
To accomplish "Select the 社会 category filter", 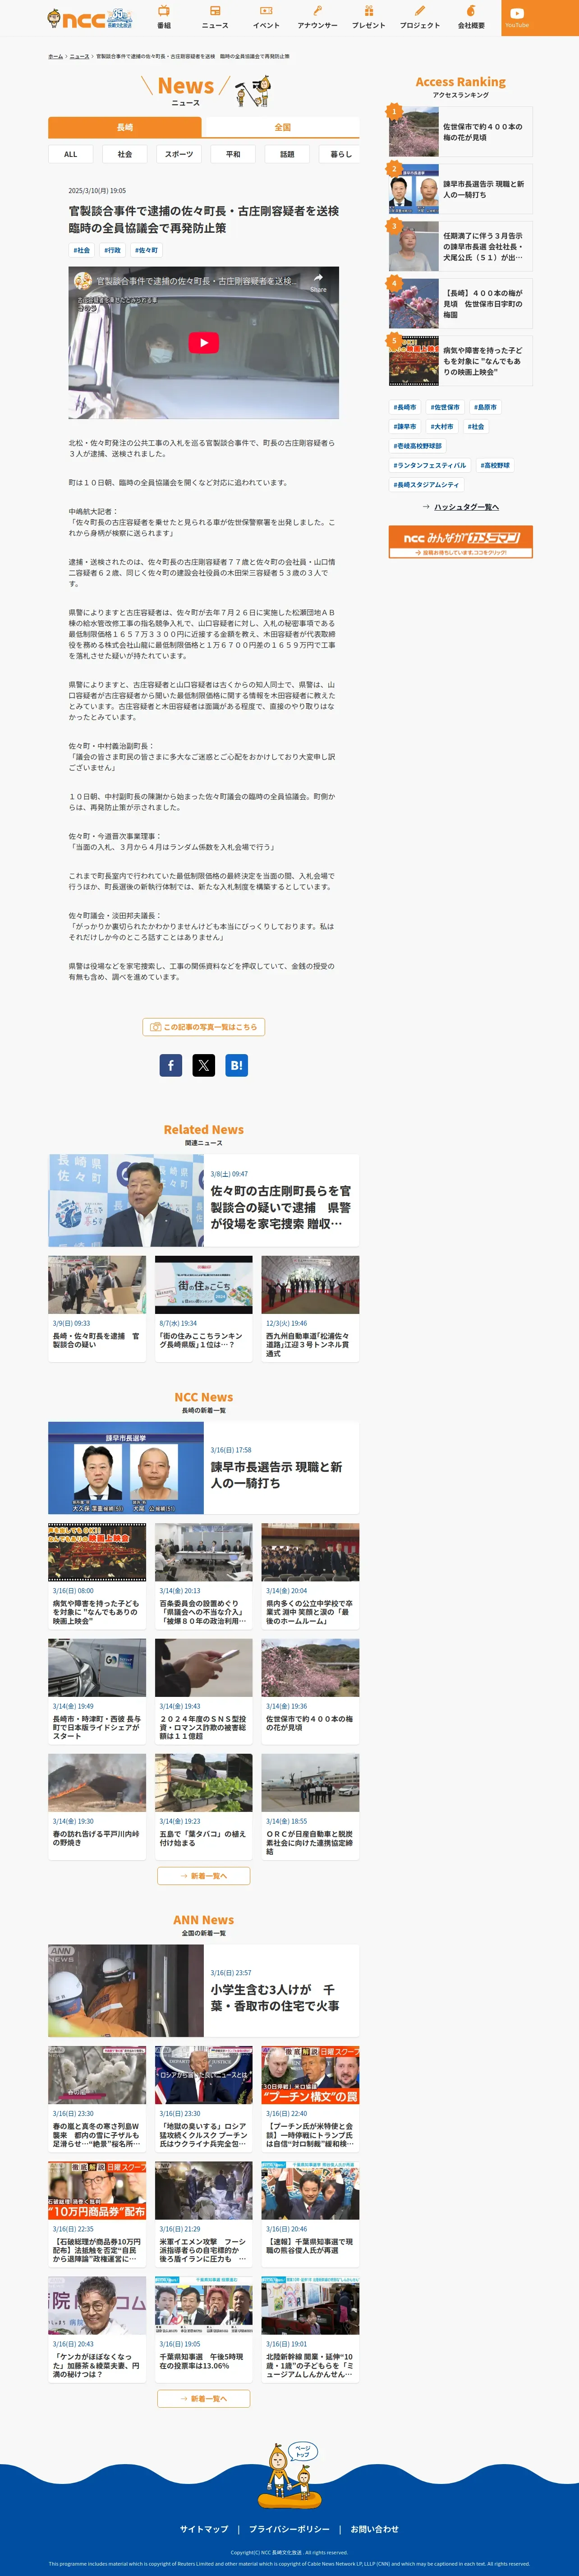I will click(x=124, y=154).
